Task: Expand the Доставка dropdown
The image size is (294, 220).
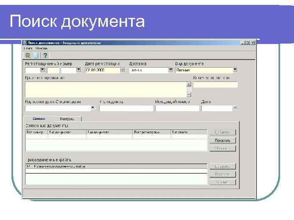Action: pyautogui.click(x=171, y=70)
